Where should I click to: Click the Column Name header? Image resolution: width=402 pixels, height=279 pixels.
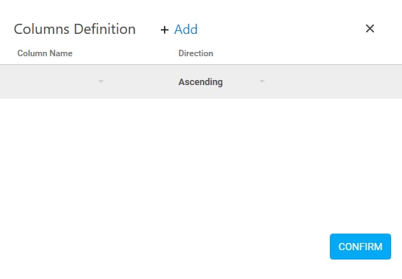(x=45, y=53)
